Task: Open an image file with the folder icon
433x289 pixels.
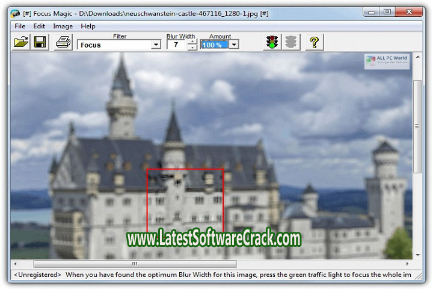Action: (x=21, y=42)
